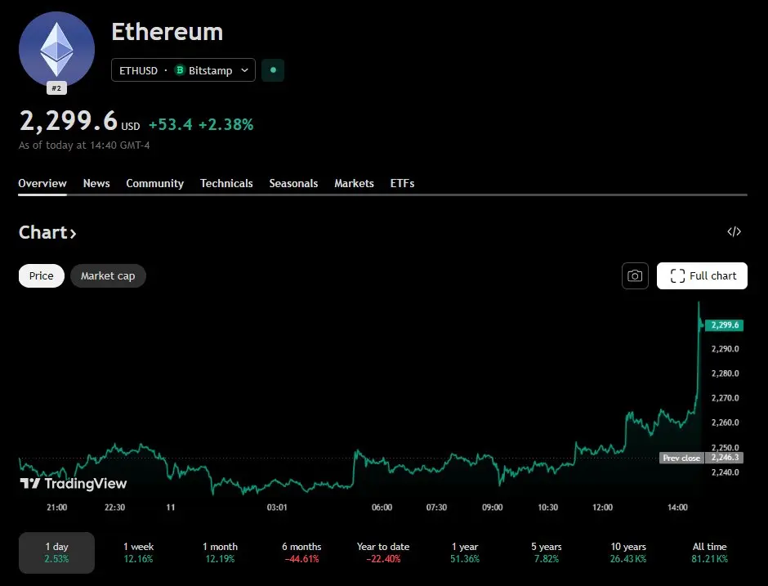Image resolution: width=768 pixels, height=586 pixels.
Task: Select the Price chart mode
Action: pyautogui.click(x=41, y=276)
